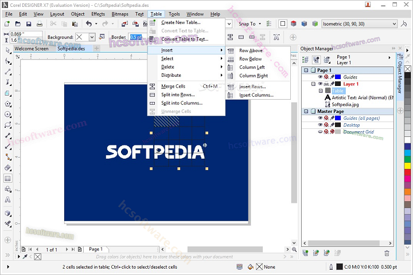
Task: Click the Undo arrow icon
Action: click(89, 24)
